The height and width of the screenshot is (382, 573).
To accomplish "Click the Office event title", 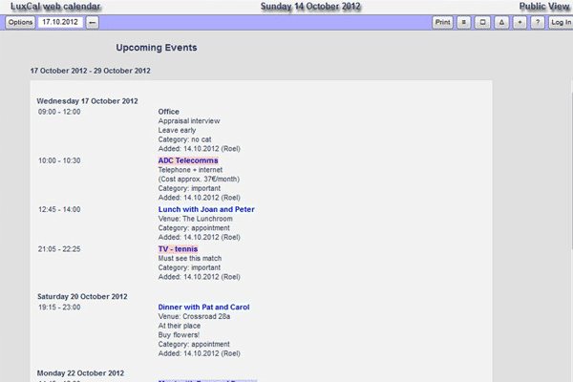I will 169,112.
